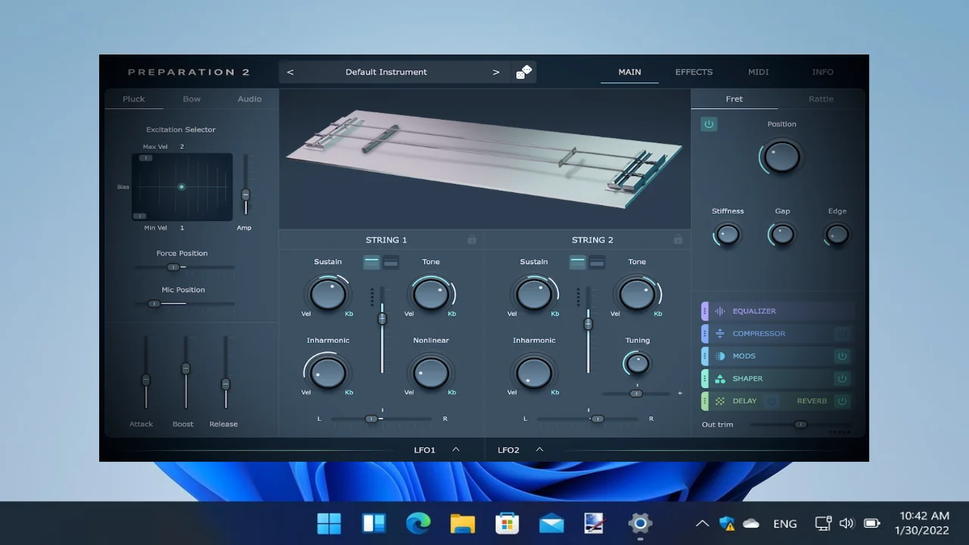Switch to the EFFECTS tab
The height and width of the screenshot is (545, 969).
694,72
